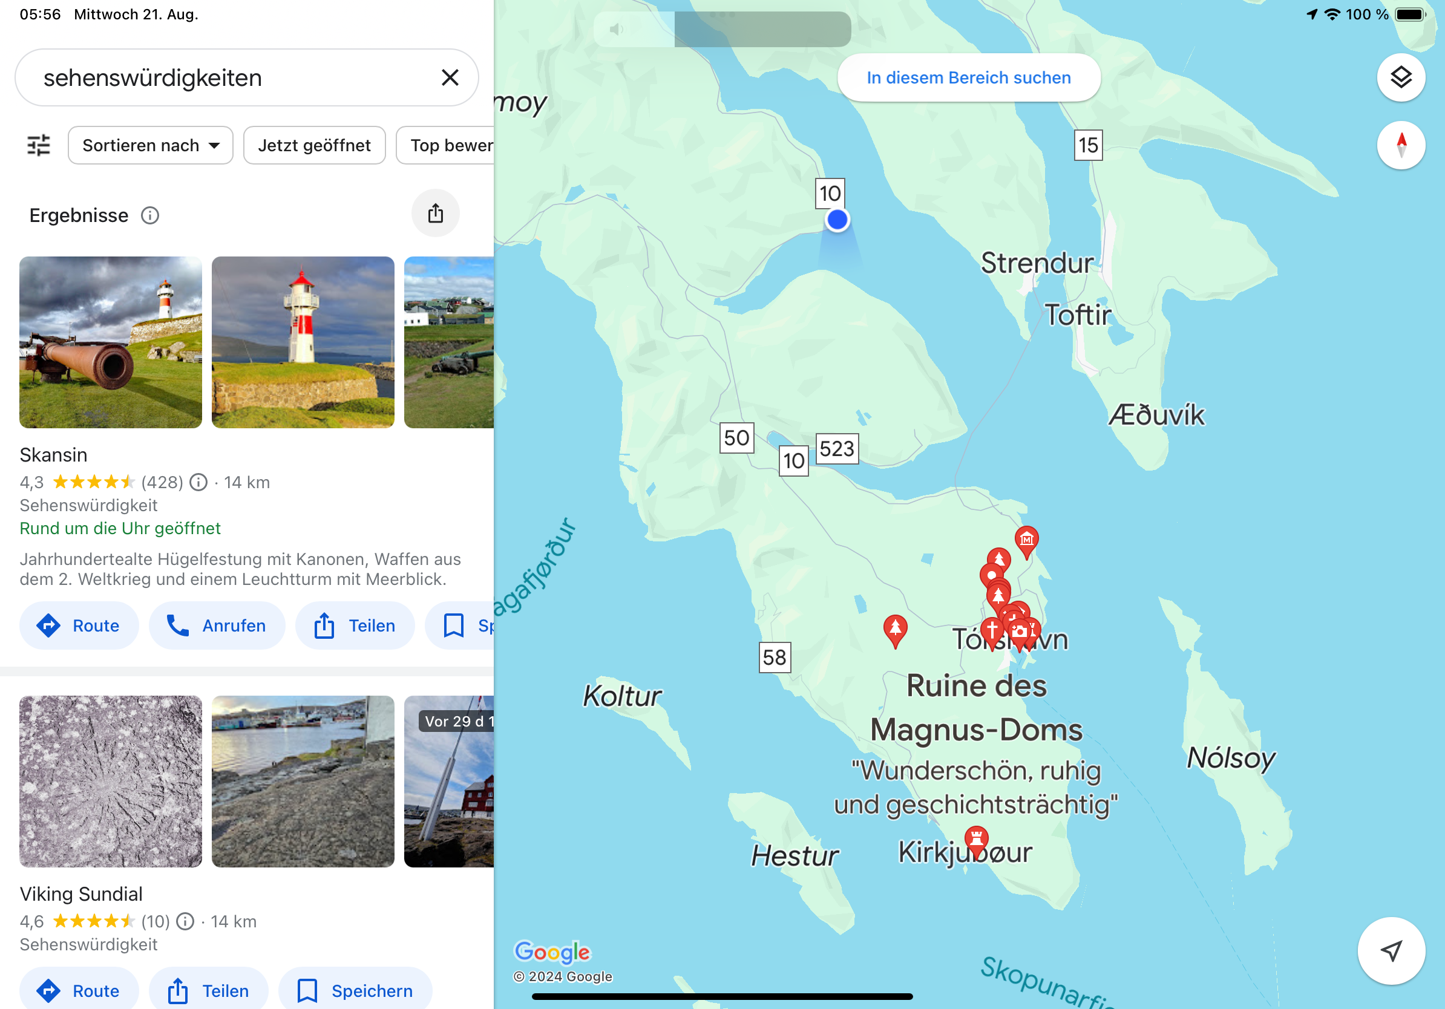Open the search filter options icon
1445x1009 pixels.
39,145
